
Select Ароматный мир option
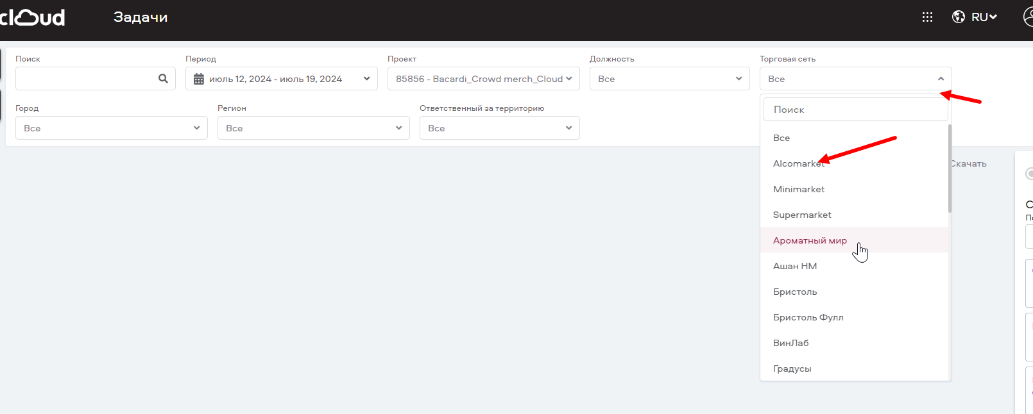point(854,240)
